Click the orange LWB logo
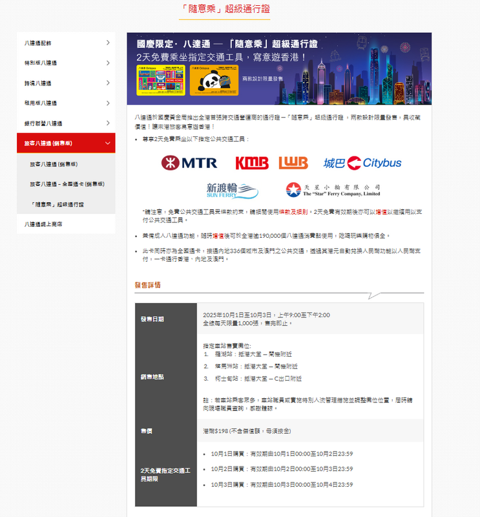The width and height of the screenshot is (480, 517). 293,163
